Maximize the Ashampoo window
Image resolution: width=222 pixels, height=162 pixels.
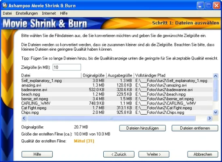pyautogui.click(x=208, y=6)
